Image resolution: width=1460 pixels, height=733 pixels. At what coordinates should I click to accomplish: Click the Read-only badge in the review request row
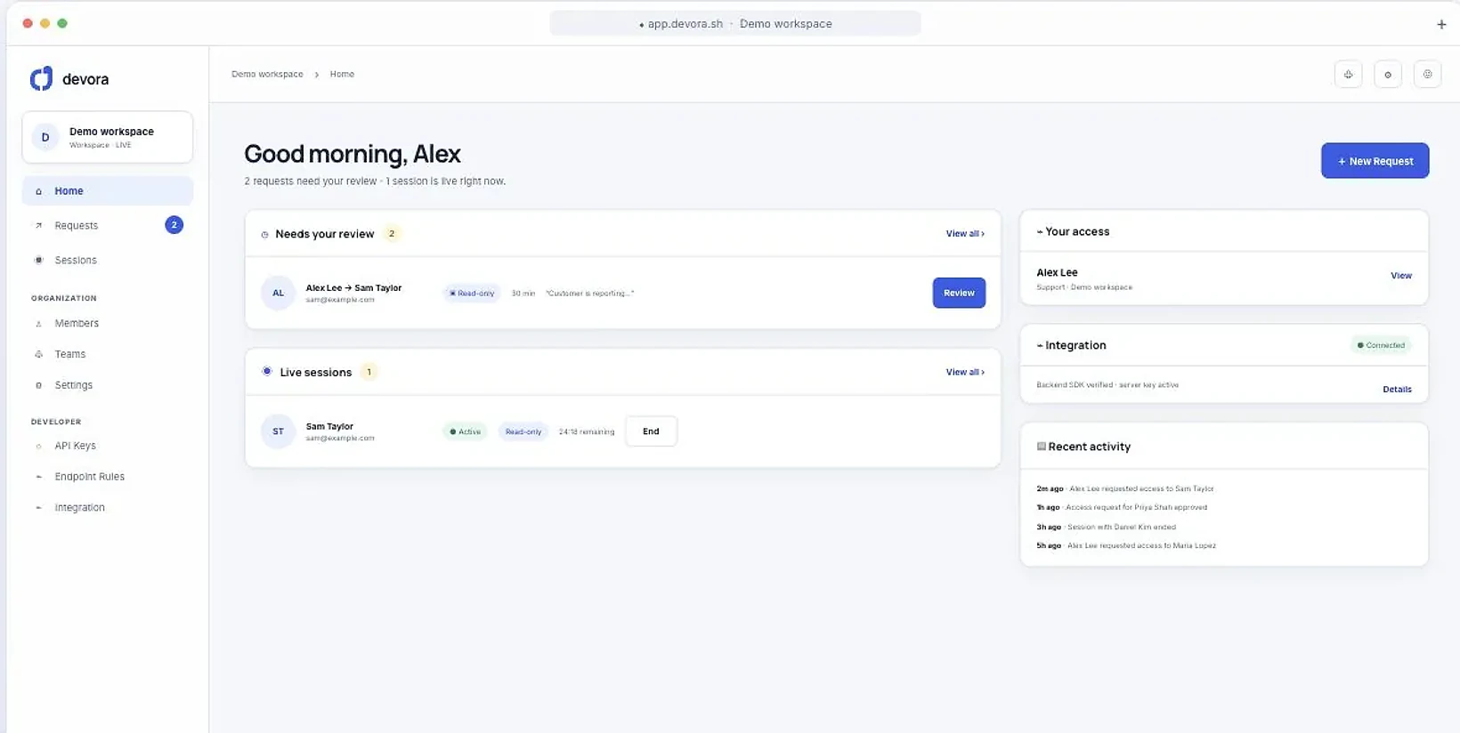472,293
